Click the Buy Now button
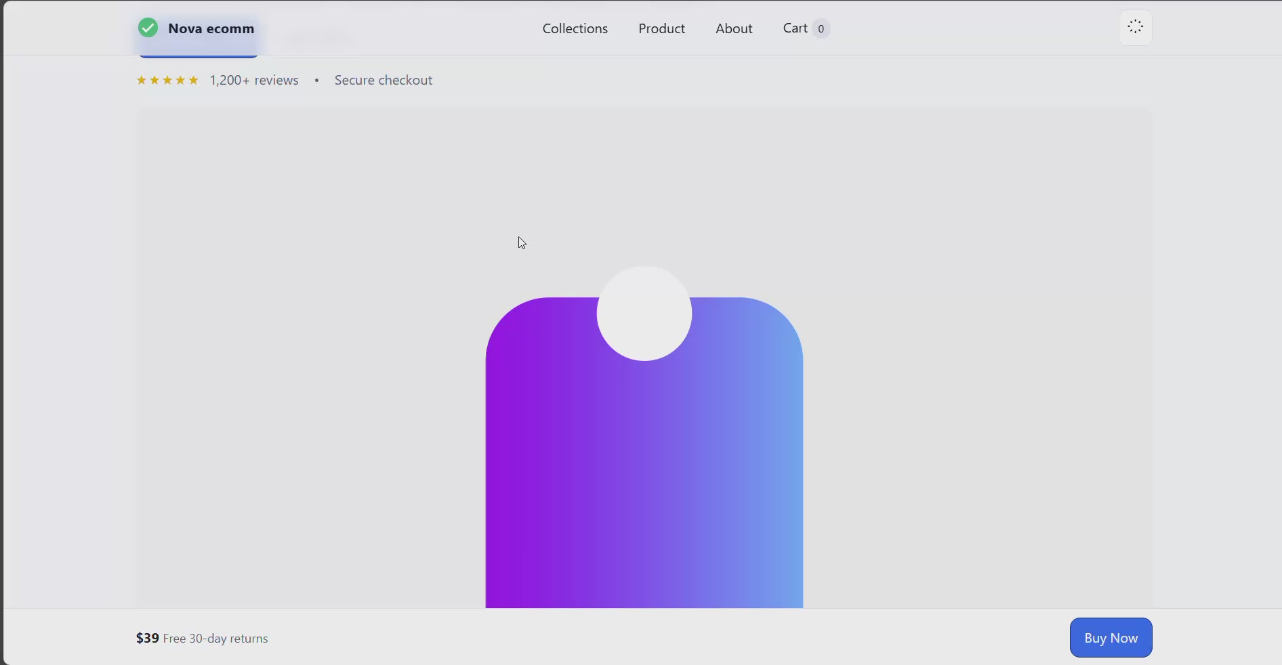Screen dimensions: 1282x665 [x=1111, y=637]
